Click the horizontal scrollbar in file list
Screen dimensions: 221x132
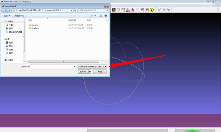[64, 62]
